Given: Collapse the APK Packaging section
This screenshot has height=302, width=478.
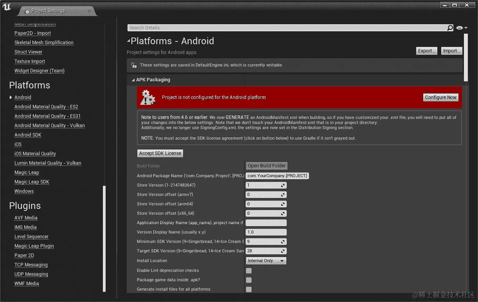Looking at the screenshot, I should click(x=133, y=80).
